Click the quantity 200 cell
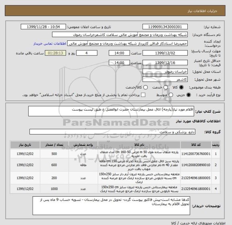This screenshot has height=225, width=232. tap(54, 178)
